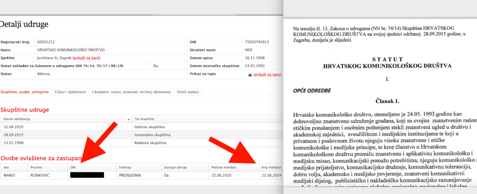Image resolution: width=477 pixels, height=194 pixels.
Task: Click the printer icon beside prikaži za ispis
Action: point(250,74)
